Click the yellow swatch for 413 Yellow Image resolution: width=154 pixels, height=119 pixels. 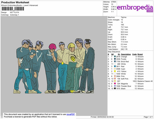pyautogui.click(x=115, y=71)
